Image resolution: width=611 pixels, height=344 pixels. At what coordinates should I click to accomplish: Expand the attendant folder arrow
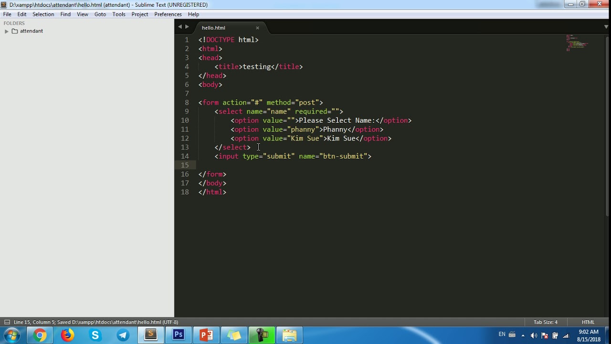pos(7,31)
